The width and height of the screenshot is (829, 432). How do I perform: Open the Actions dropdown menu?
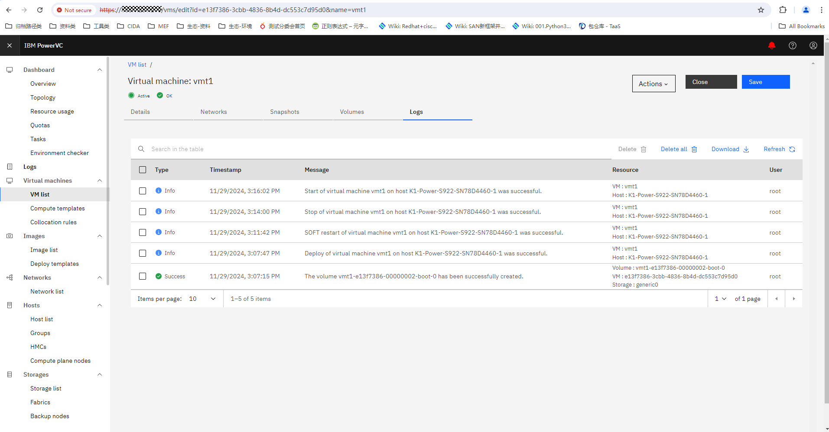tap(653, 84)
